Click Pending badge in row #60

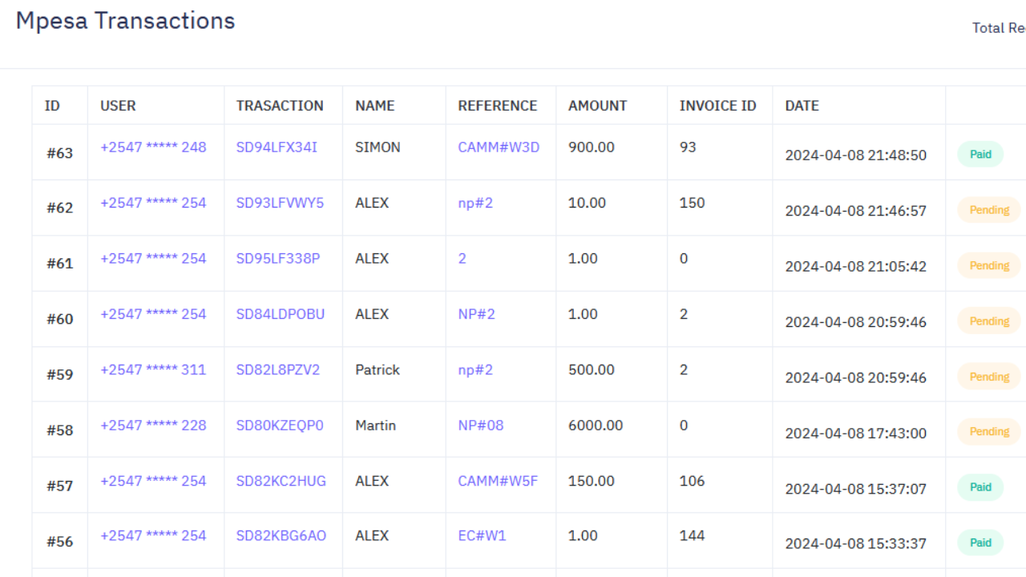click(x=989, y=321)
